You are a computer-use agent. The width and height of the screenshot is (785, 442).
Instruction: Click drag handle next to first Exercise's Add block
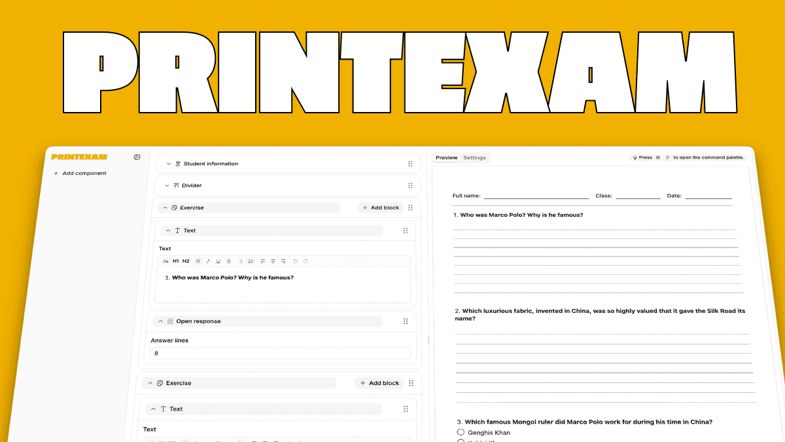point(410,208)
